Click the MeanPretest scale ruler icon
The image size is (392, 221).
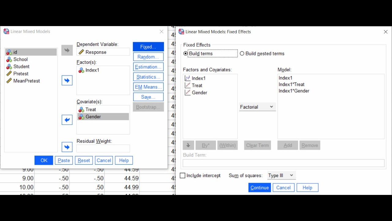9,81
